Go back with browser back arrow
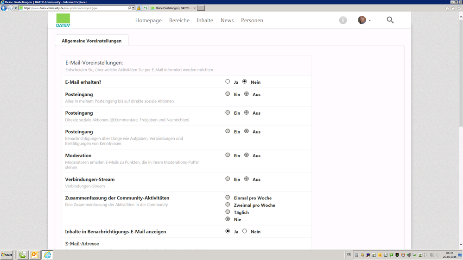463x260 pixels. coord(4,8)
